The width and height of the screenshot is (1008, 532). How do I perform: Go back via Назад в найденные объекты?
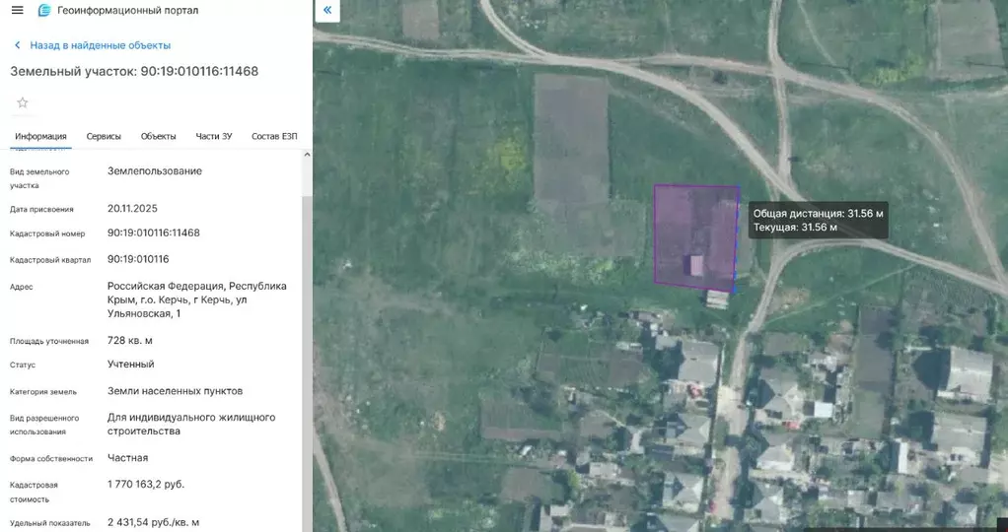pyautogui.click(x=100, y=45)
